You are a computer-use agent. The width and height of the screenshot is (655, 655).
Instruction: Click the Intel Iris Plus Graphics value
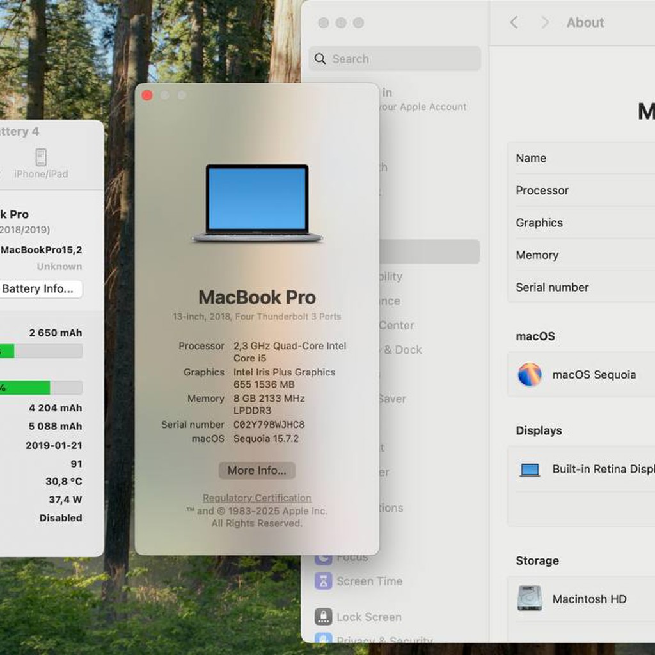point(285,378)
